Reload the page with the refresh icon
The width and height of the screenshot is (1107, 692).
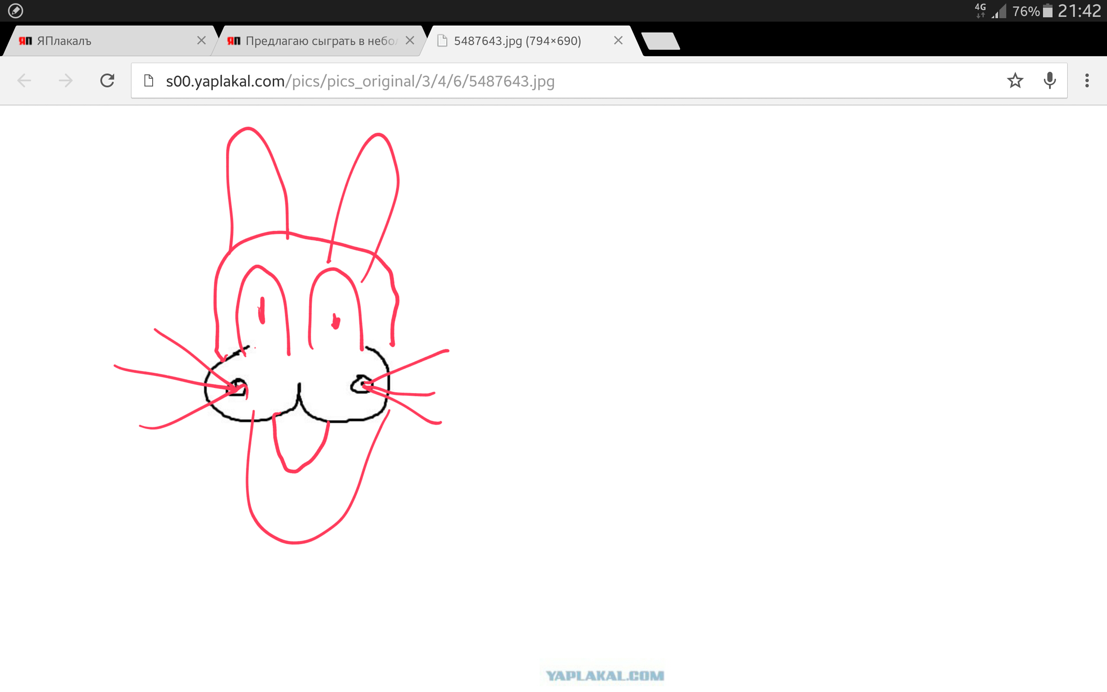[x=107, y=80]
